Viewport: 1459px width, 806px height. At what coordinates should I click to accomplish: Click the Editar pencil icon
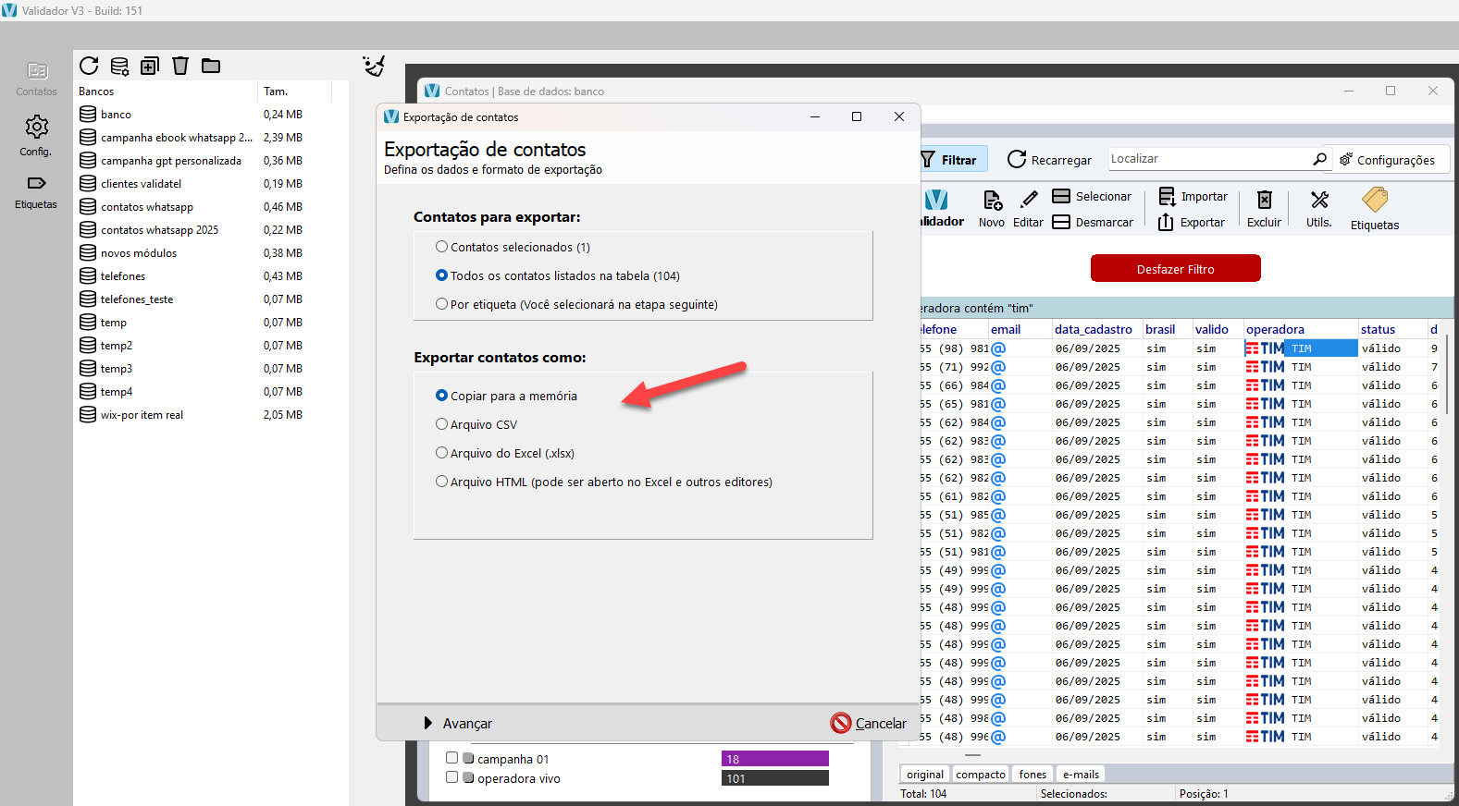click(1028, 208)
